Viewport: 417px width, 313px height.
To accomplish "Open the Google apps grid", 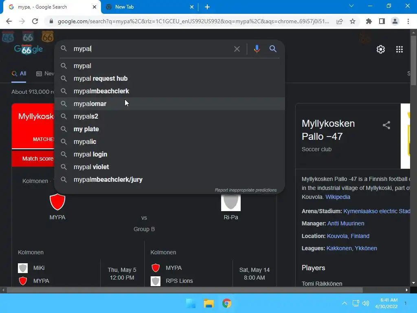I will click(x=399, y=49).
